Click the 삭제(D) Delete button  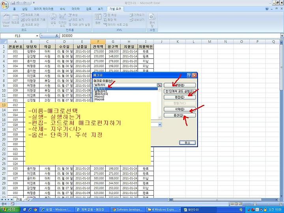pyautogui.click(x=180, y=109)
